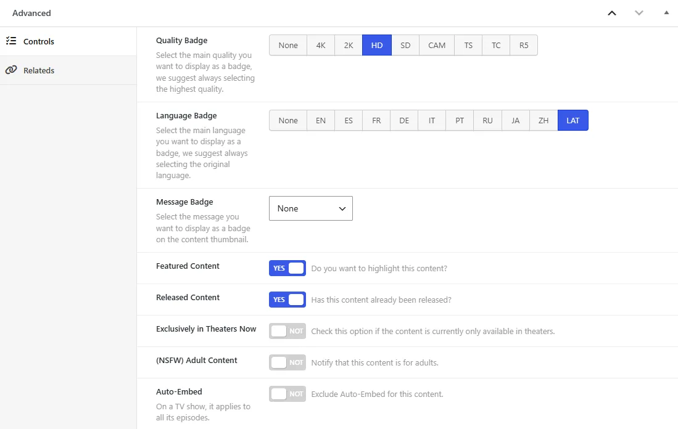Click 'Exclusively in Theaters Now' label

206,329
